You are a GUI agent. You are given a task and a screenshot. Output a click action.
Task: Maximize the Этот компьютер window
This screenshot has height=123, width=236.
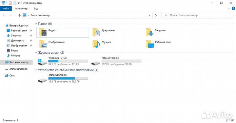tap(221, 3)
